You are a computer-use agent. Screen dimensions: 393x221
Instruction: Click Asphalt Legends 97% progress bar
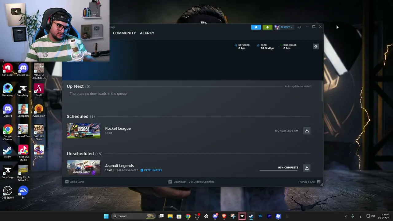[278, 170]
